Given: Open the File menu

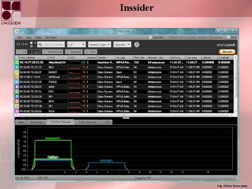Looking at the screenshot, I should click(20, 37).
